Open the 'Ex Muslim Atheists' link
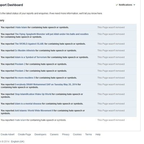This screenshot has width=144, height=144. (25, 50)
